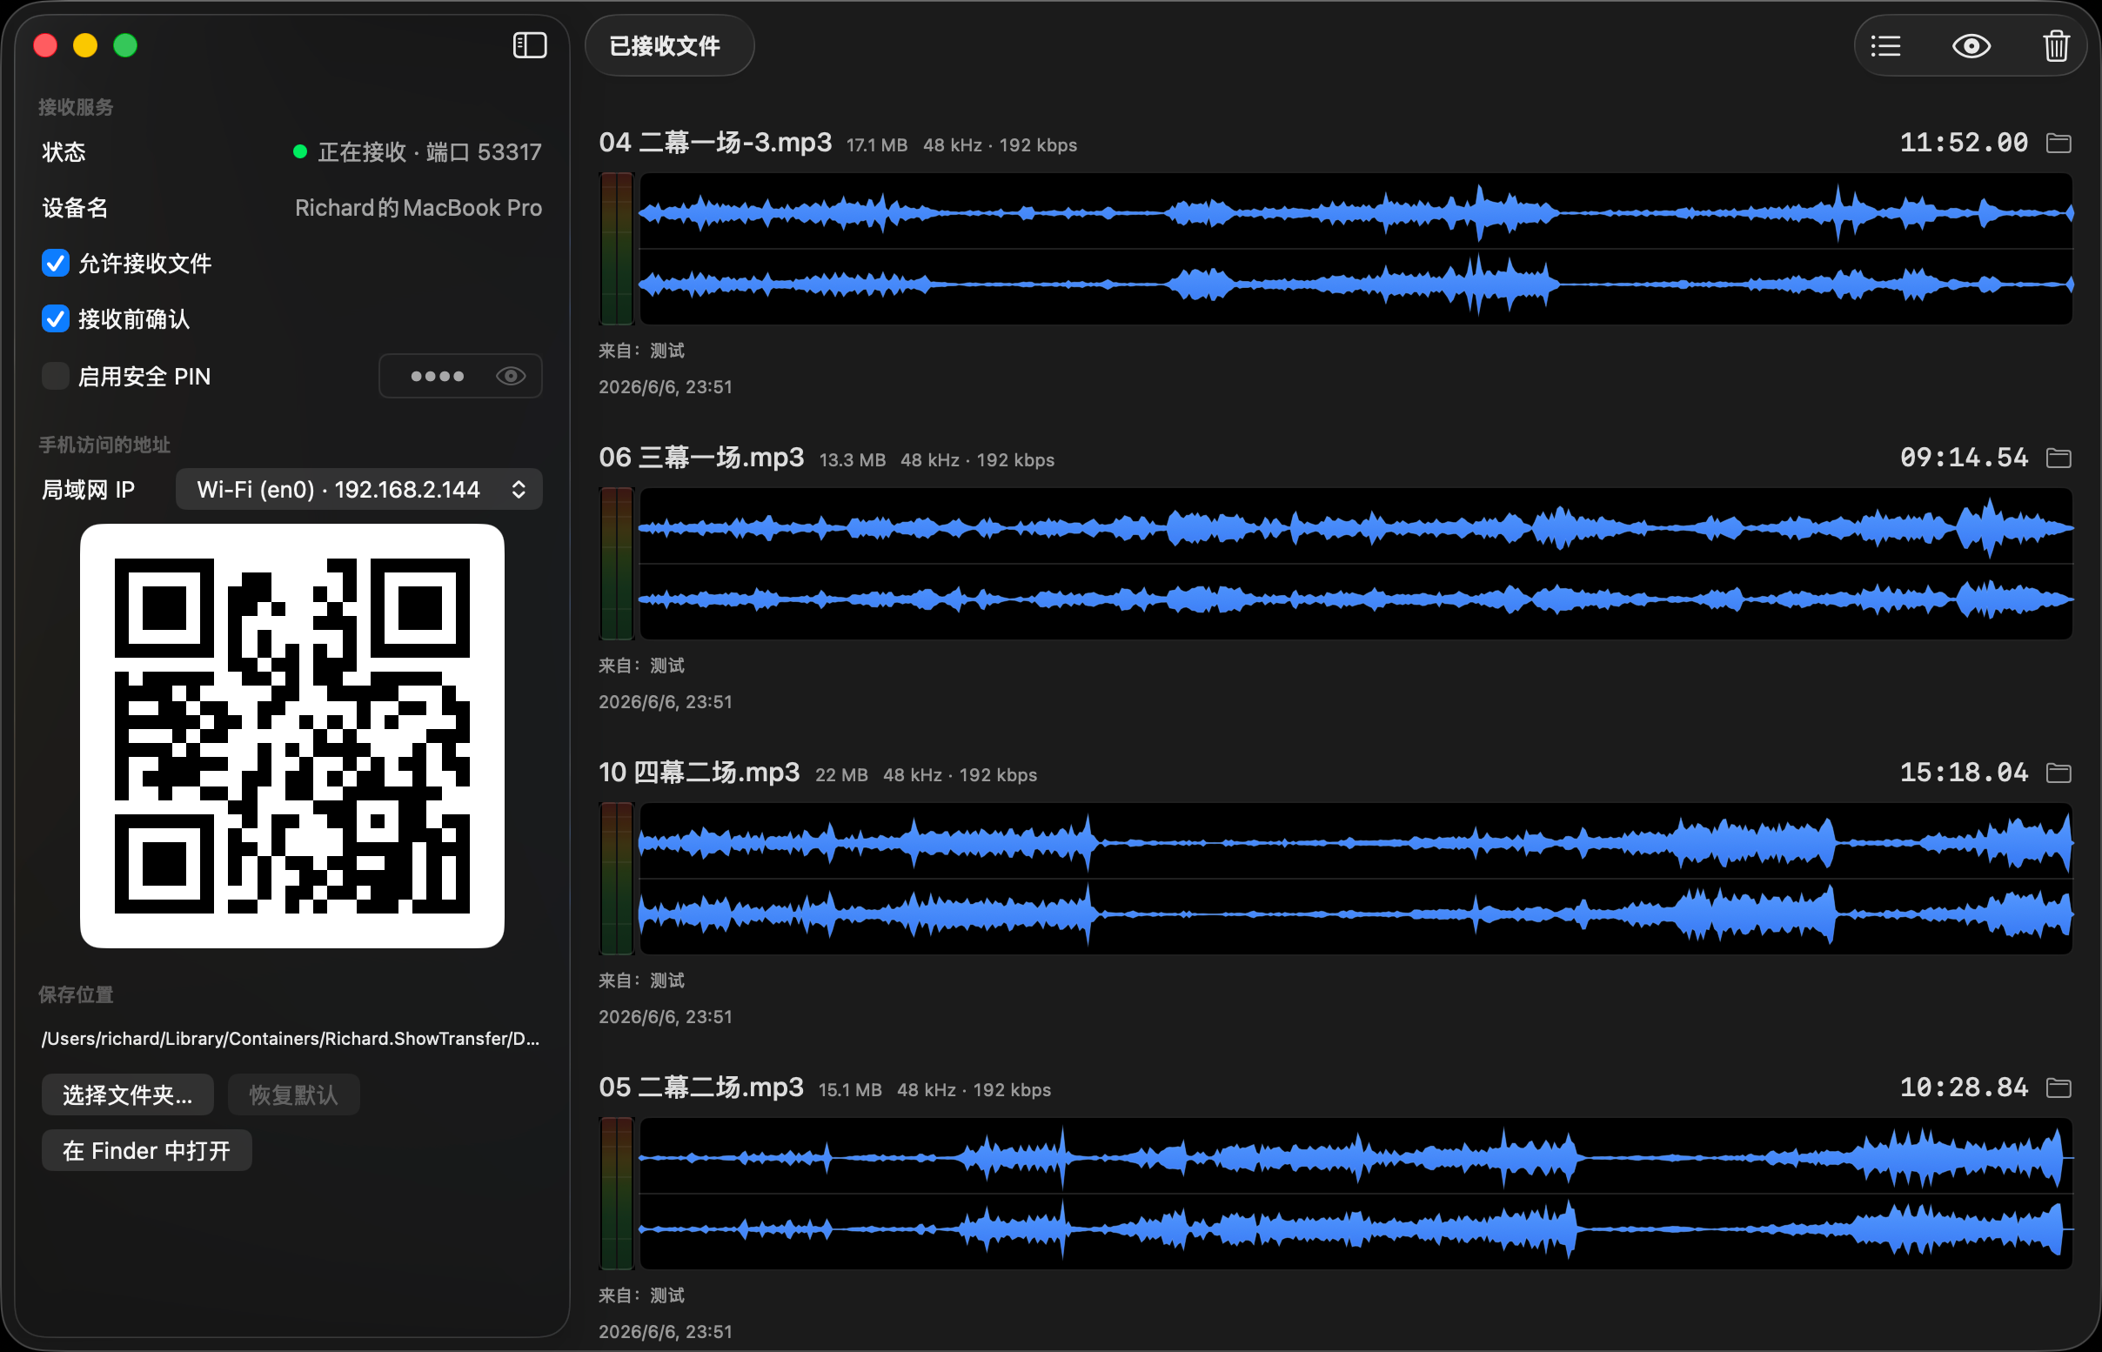This screenshot has height=1352, width=2102.
Task: Select file name 10 四幕二场.mp3
Action: coord(700,773)
